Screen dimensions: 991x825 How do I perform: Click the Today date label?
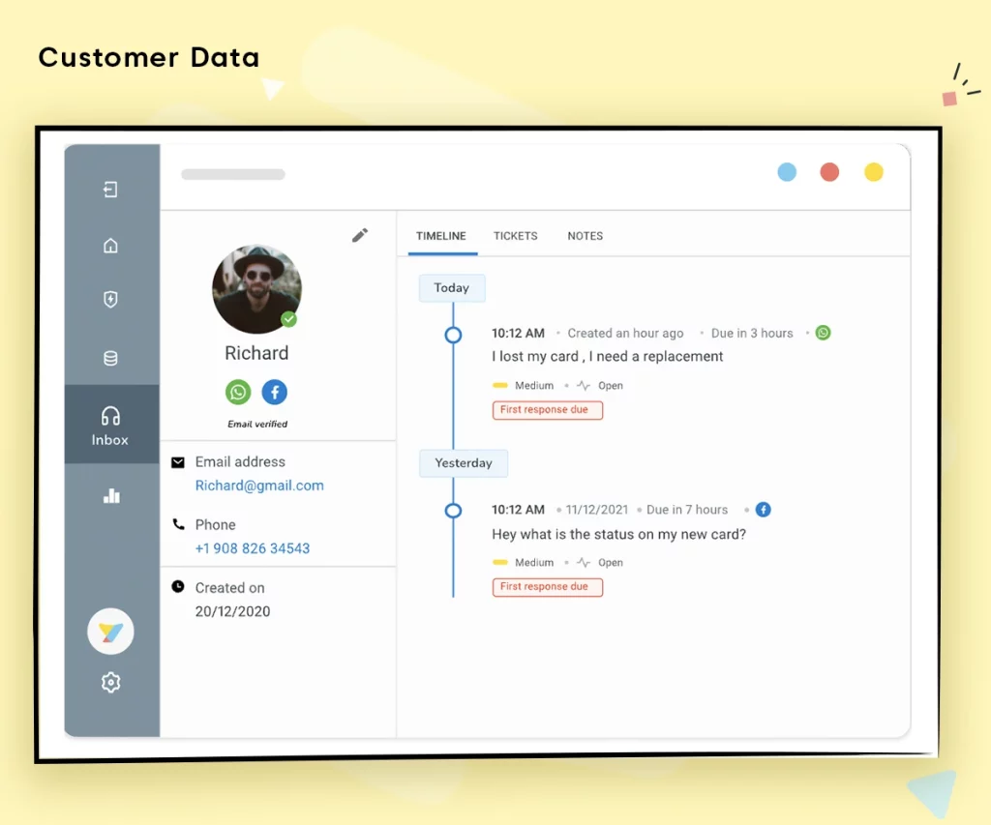pyautogui.click(x=452, y=288)
